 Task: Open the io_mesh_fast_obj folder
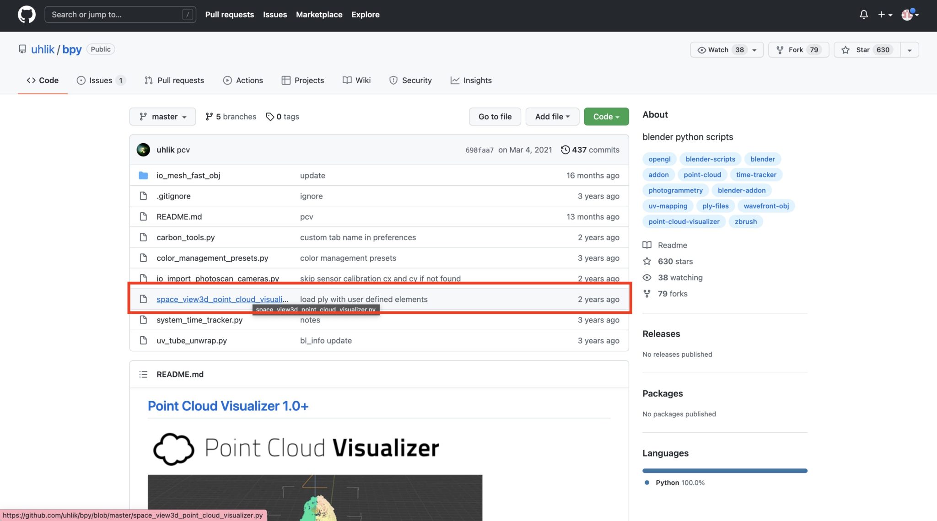pos(188,175)
